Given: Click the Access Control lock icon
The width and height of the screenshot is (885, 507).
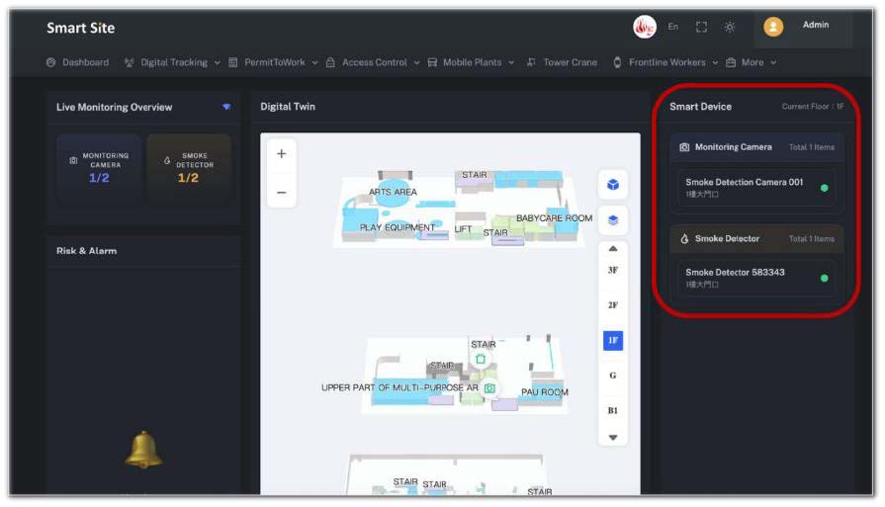Looking at the screenshot, I should click(330, 62).
